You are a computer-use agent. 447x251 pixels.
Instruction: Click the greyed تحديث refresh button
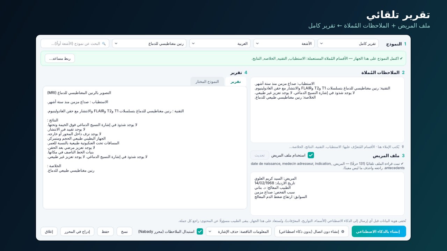click(259, 155)
